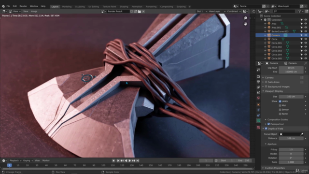The image size is (309, 174).
Task: Click the new image icon beside Render Result
Action: click(x=135, y=12)
